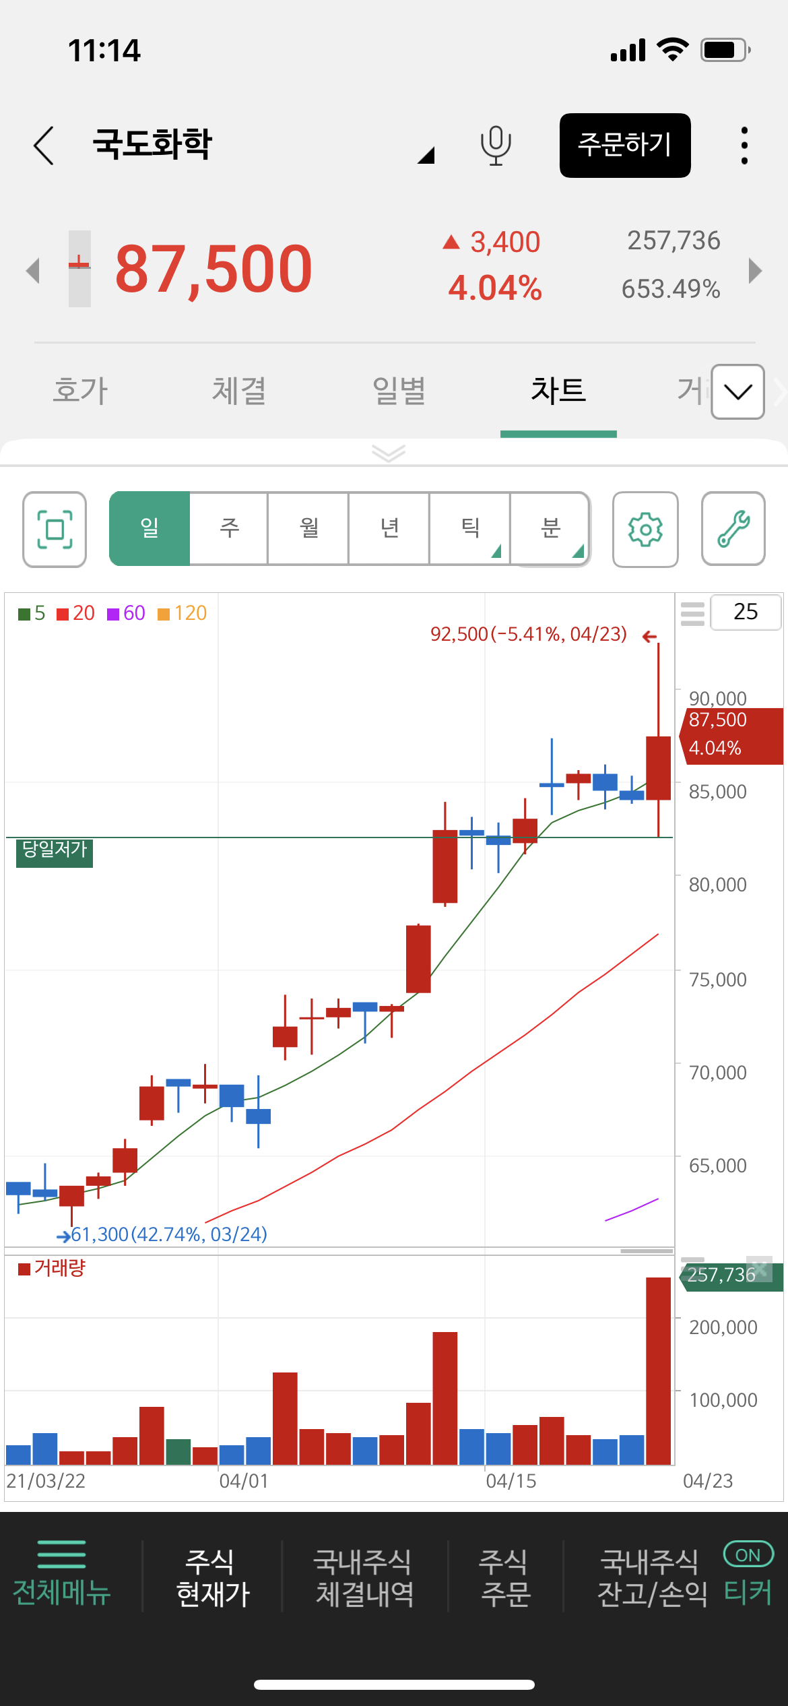Switch to the 호가 tab
The height and width of the screenshot is (1706, 788).
[x=80, y=391]
